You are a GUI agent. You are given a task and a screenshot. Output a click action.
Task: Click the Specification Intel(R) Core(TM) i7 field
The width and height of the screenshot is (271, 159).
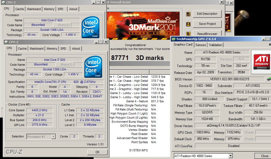tap(65, 82)
